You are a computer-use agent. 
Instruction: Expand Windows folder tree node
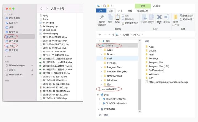tap(101, 80)
